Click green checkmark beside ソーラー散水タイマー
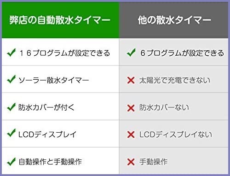230x176 pixels. [11, 79]
